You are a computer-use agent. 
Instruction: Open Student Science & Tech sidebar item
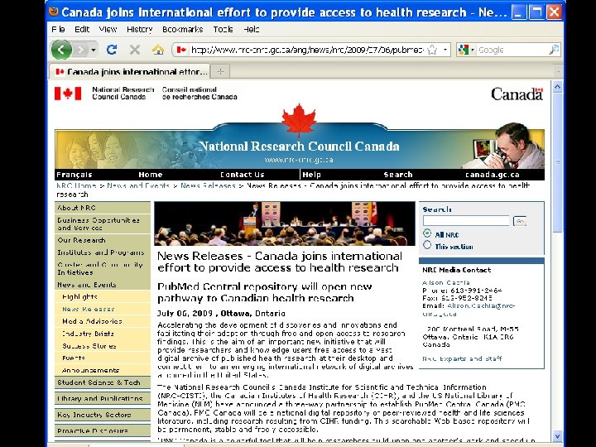103,382
